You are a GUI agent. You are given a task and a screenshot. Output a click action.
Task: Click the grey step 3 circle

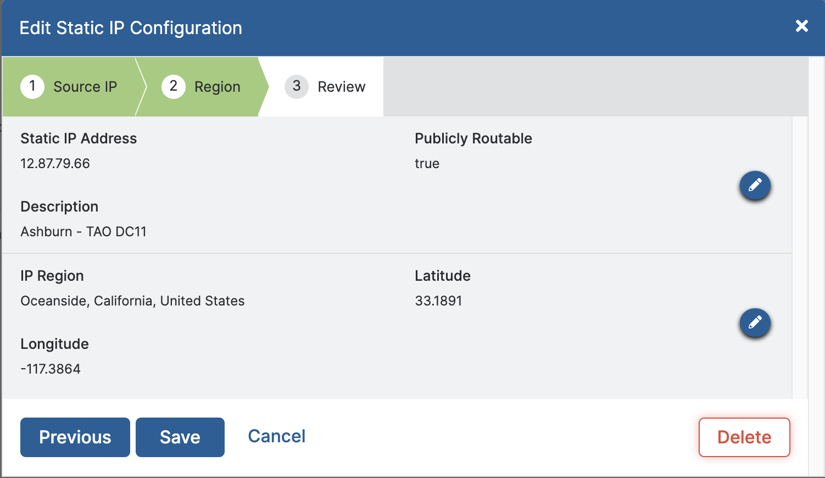point(296,86)
